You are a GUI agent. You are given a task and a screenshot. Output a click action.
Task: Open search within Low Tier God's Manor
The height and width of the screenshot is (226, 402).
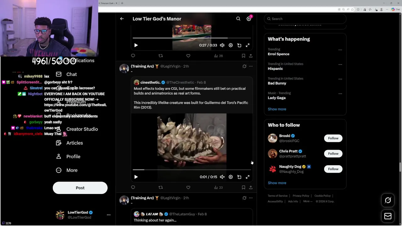[238, 19]
